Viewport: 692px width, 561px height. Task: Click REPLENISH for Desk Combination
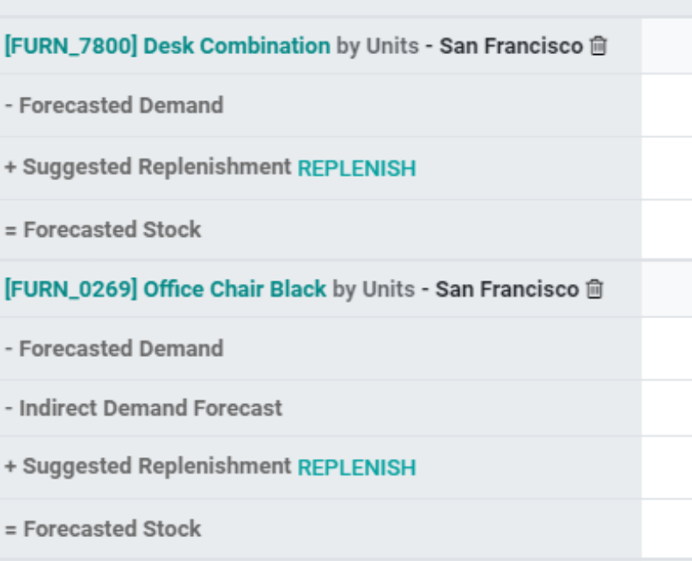pos(356,168)
